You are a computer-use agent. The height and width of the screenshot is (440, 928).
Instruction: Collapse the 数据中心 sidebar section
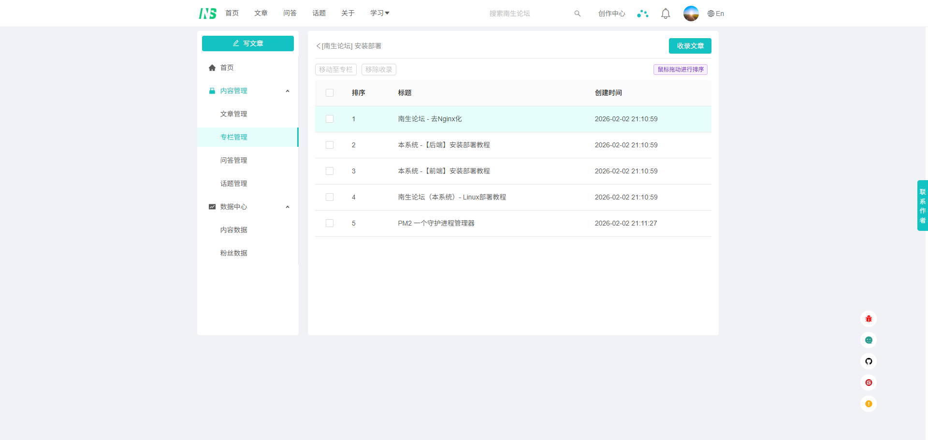point(288,207)
